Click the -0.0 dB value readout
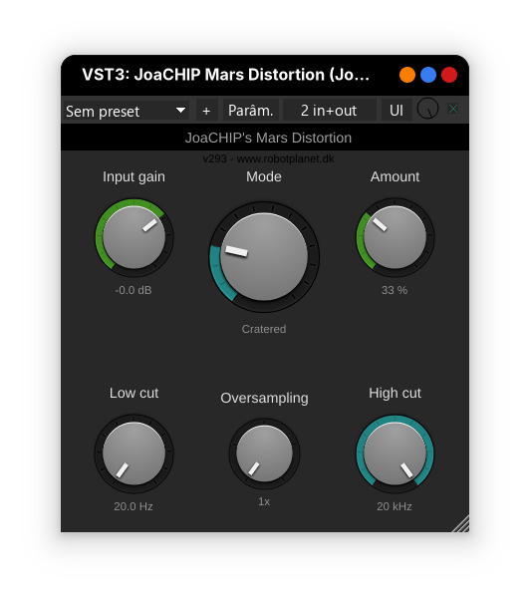Image resolution: width=530 pixels, height=599 pixels. (x=133, y=290)
